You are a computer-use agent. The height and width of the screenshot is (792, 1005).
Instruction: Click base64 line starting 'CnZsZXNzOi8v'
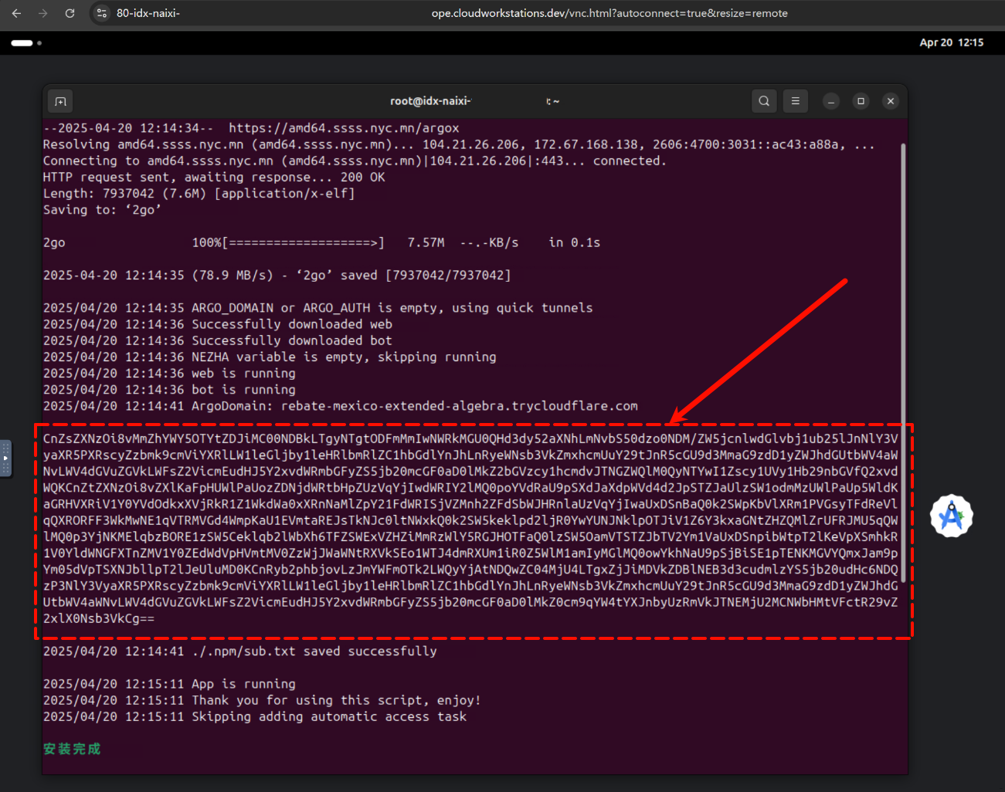coord(470,438)
